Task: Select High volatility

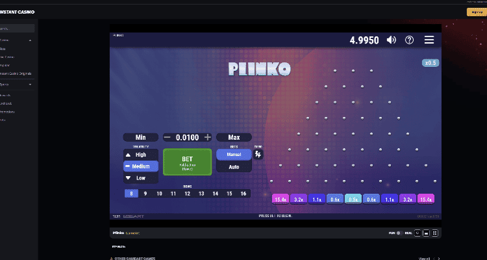Action: 141,155
